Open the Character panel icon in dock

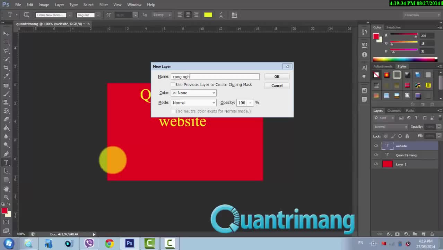(x=364, y=68)
